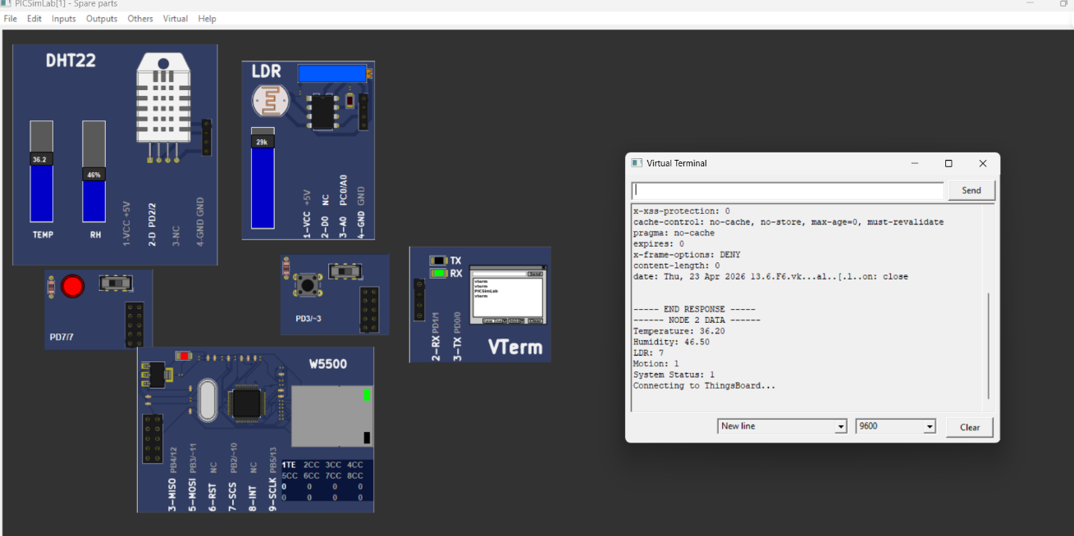The image size is (1074, 536).
Task: Focus the Virtual Terminal send text field
Action: click(788, 190)
